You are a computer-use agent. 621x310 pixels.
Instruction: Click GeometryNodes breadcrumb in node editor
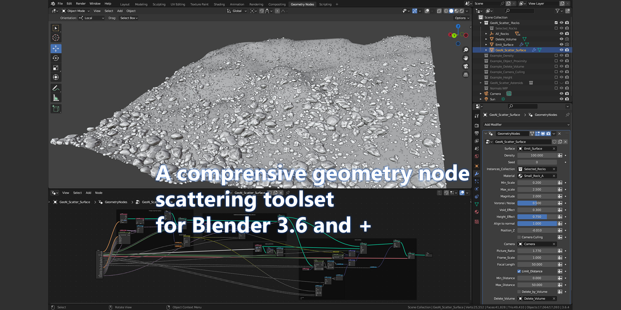116,202
